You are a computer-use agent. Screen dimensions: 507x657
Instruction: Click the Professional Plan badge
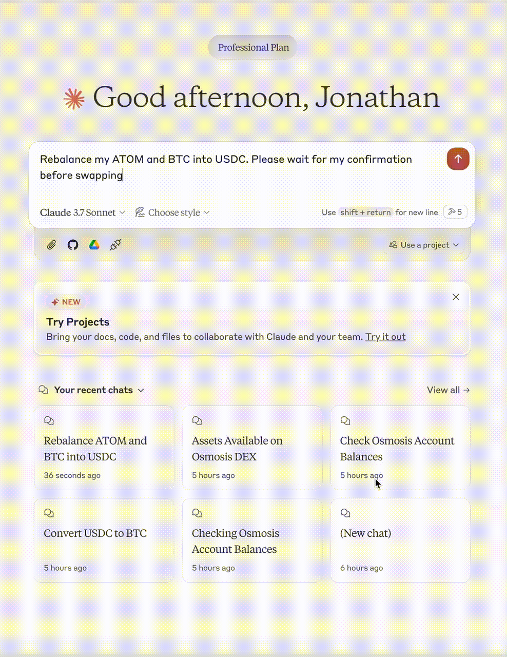click(x=253, y=47)
